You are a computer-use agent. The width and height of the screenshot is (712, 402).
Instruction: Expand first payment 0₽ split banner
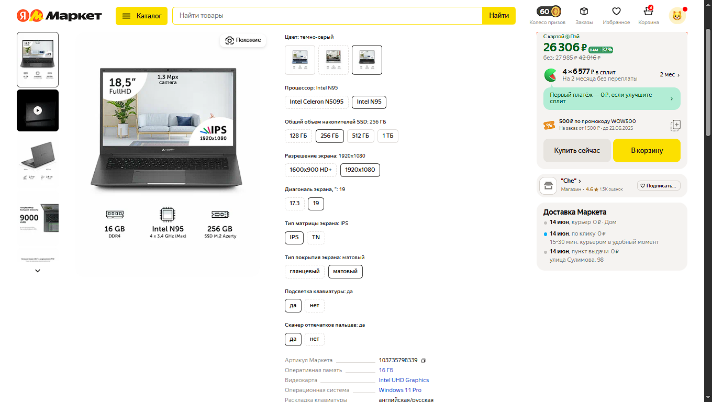point(611,98)
